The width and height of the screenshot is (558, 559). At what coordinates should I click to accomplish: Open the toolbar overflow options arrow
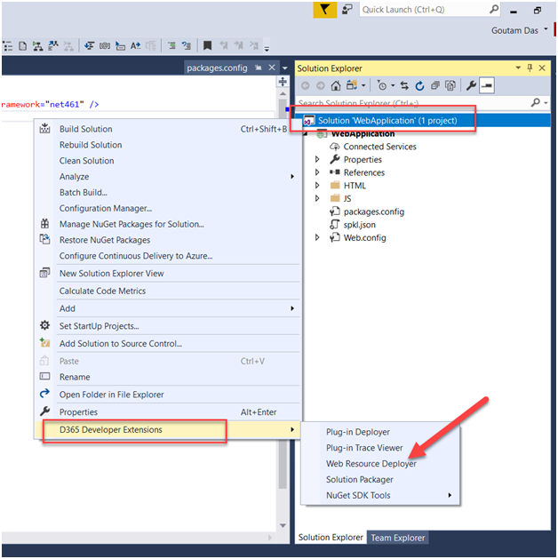267,49
